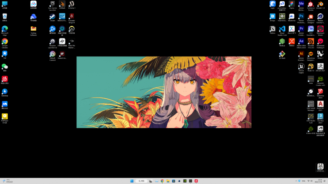Viewport: 328px width, 184px height.
Task: Select the Bandizip desktop icon
Action: tap(5, 93)
